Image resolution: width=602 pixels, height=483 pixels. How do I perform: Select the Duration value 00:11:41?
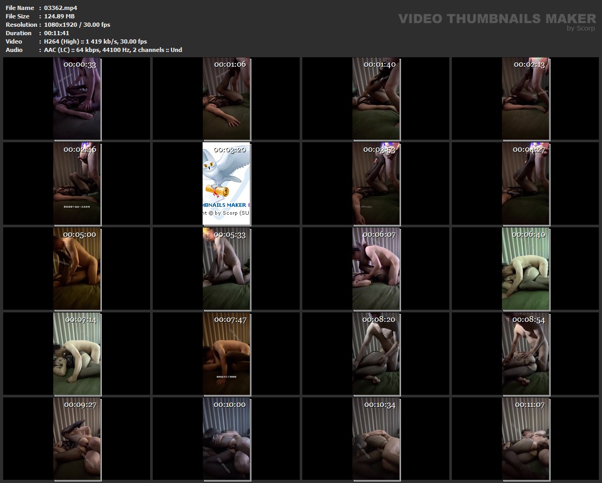[57, 33]
